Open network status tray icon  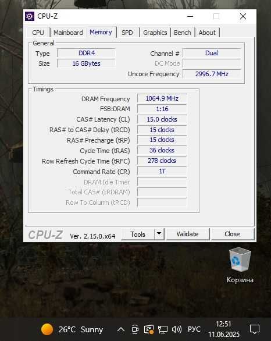pyautogui.click(x=163, y=330)
